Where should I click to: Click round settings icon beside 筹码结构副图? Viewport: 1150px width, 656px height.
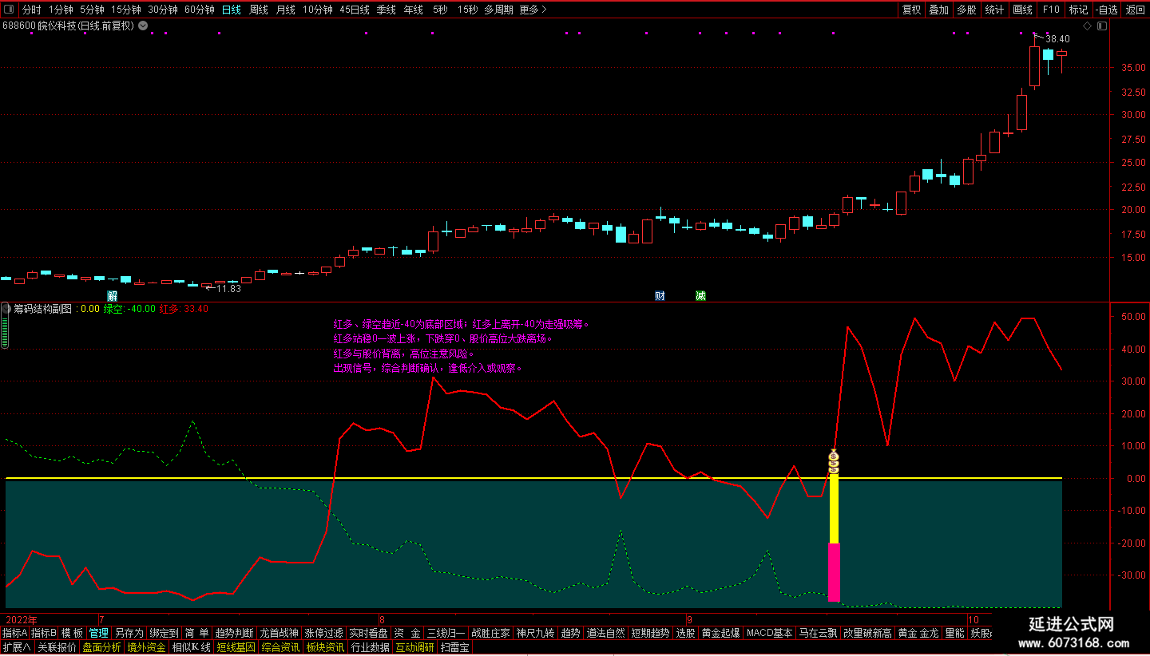pos(6,309)
